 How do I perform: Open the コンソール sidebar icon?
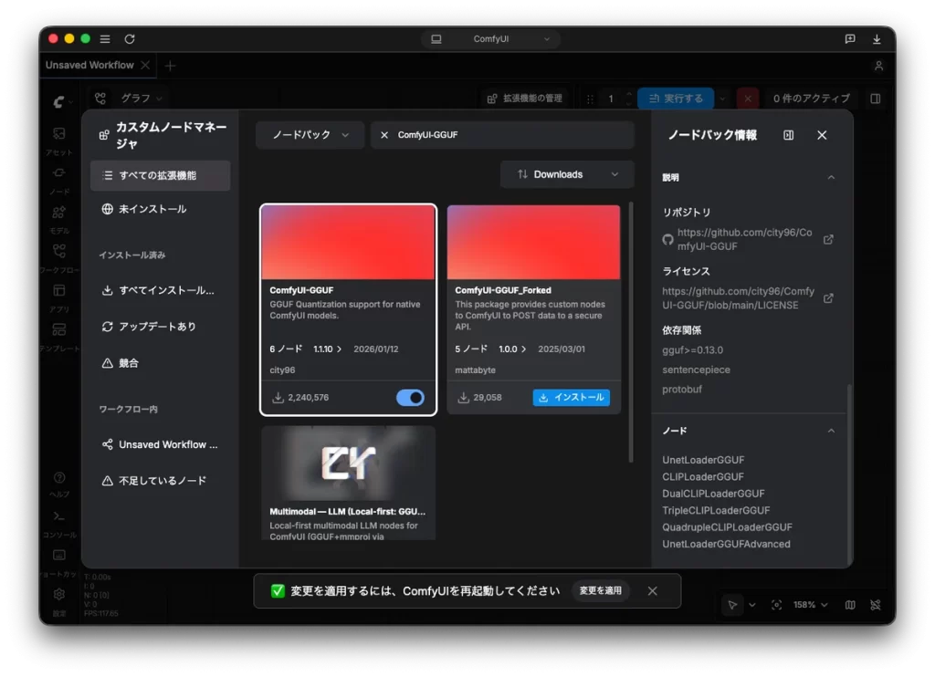[59, 516]
